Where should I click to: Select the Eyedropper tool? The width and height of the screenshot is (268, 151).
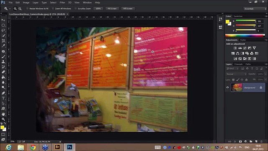tap(3, 46)
